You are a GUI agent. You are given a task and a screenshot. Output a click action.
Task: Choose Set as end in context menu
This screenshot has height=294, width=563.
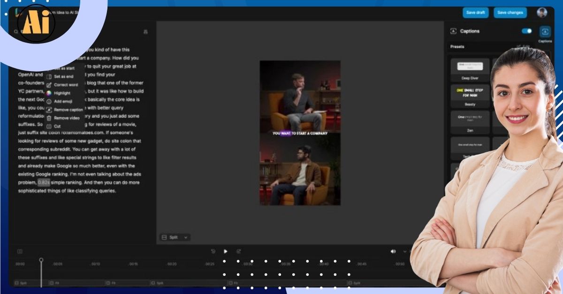pyautogui.click(x=63, y=76)
